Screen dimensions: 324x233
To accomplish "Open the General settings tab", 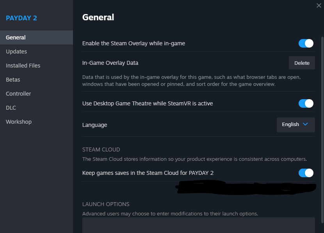I will 16,37.
